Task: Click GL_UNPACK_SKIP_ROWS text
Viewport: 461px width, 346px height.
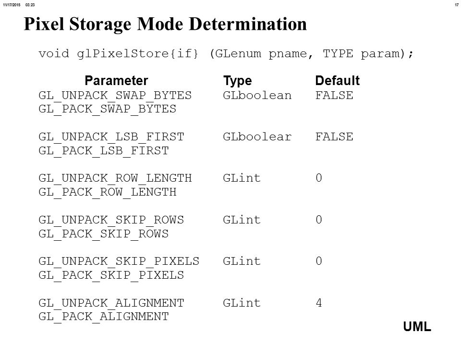Action: point(111,220)
